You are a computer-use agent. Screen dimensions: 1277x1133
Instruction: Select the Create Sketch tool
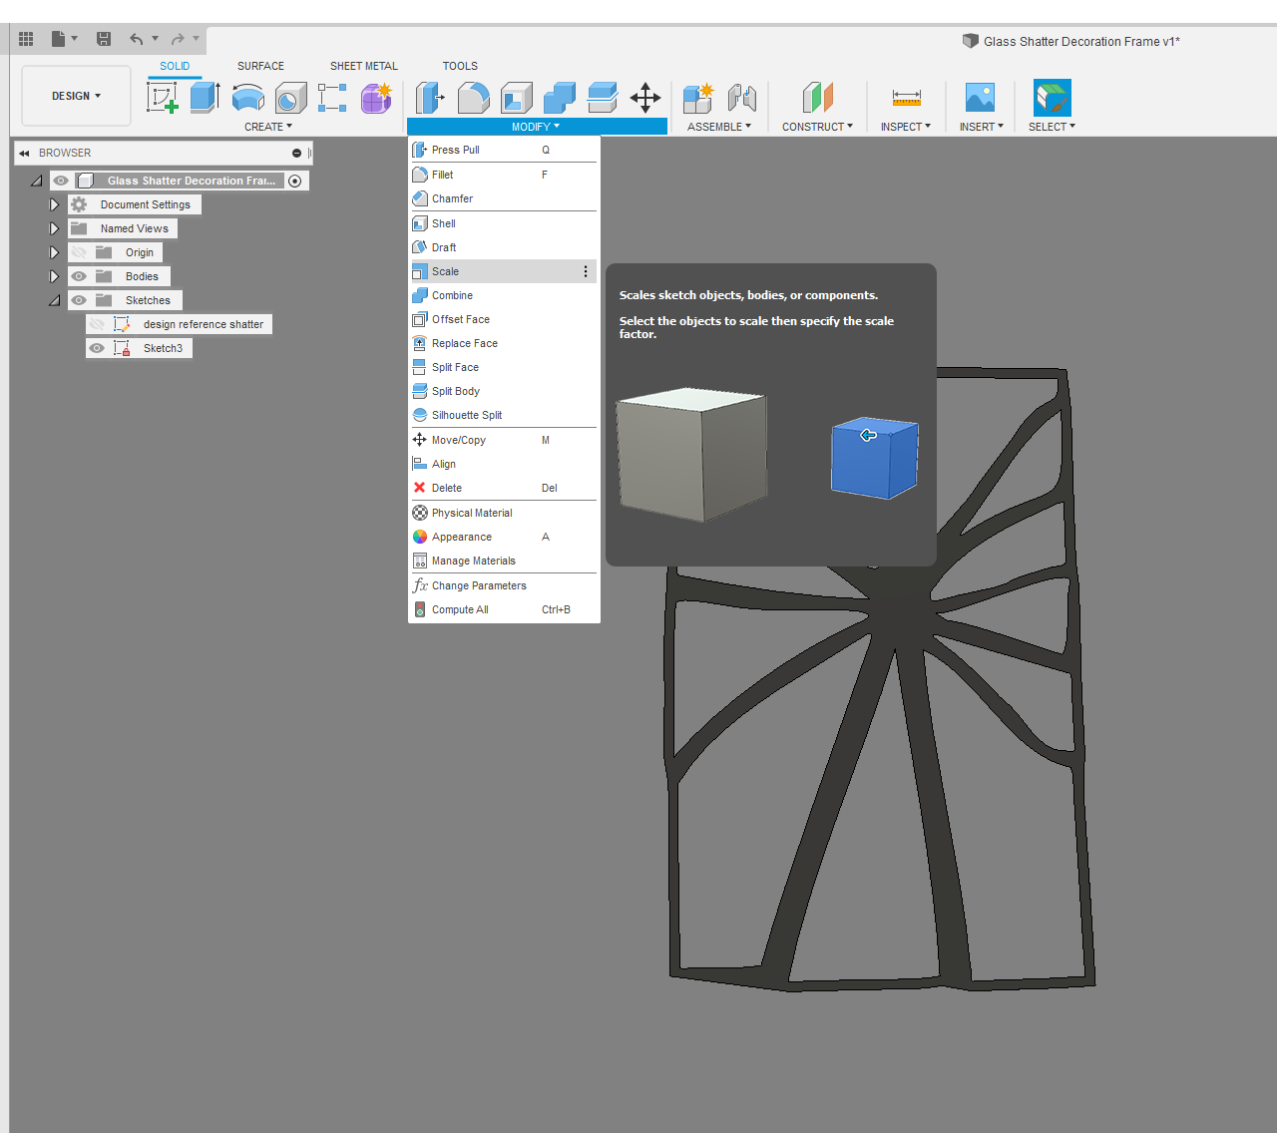click(163, 97)
